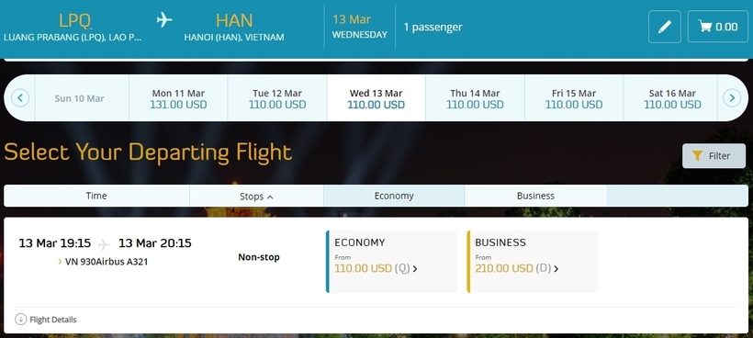Click the Filter funnel button
The height and width of the screenshot is (338, 753).
tap(714, 155)
